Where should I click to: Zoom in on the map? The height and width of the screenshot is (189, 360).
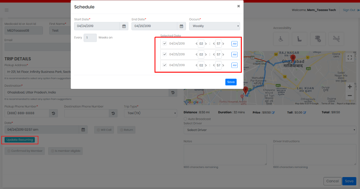point(350,87)
